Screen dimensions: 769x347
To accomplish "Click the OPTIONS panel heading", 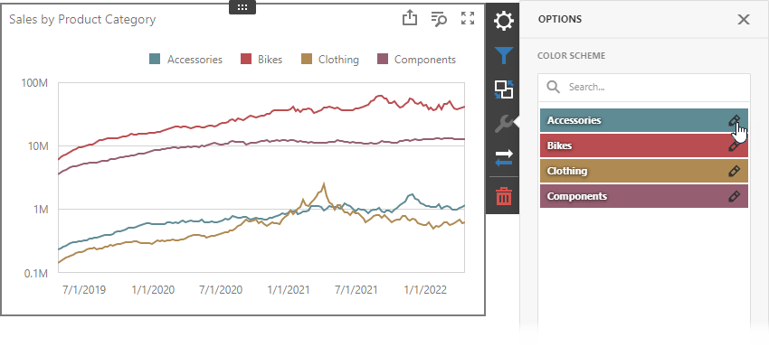I will (x=560, y=19).
